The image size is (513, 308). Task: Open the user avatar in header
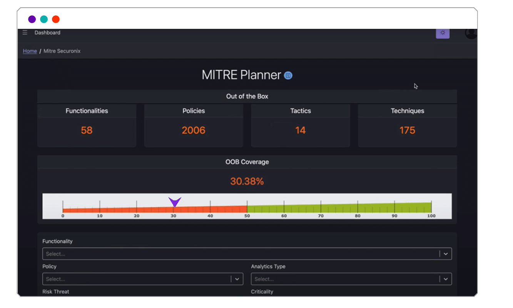[x=471, y=33]
